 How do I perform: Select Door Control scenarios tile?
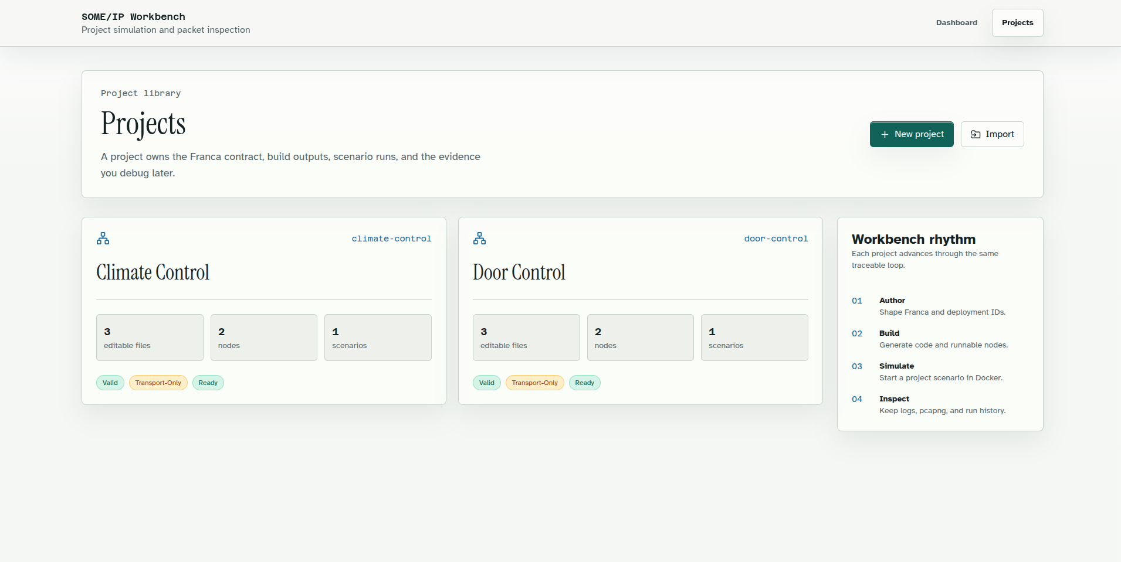click(x=754, y=338)
